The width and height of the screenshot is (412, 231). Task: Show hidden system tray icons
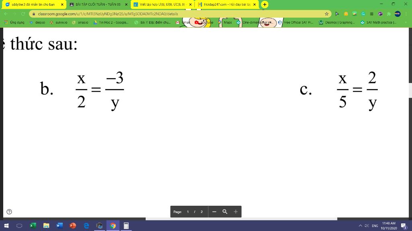tap(360, 225)
